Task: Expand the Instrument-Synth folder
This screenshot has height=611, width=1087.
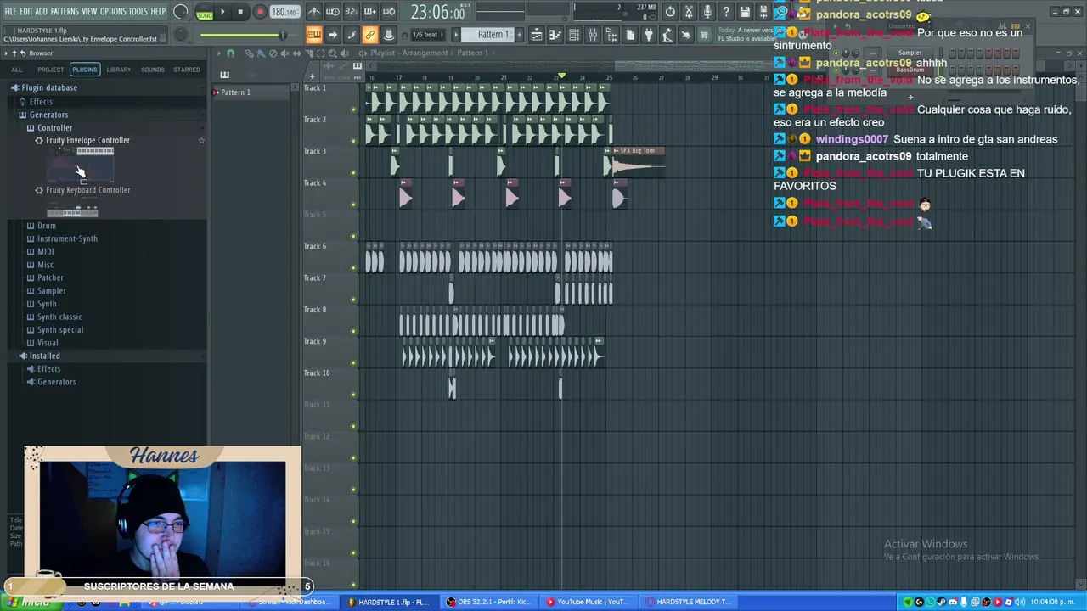Action: pos(67,238)
